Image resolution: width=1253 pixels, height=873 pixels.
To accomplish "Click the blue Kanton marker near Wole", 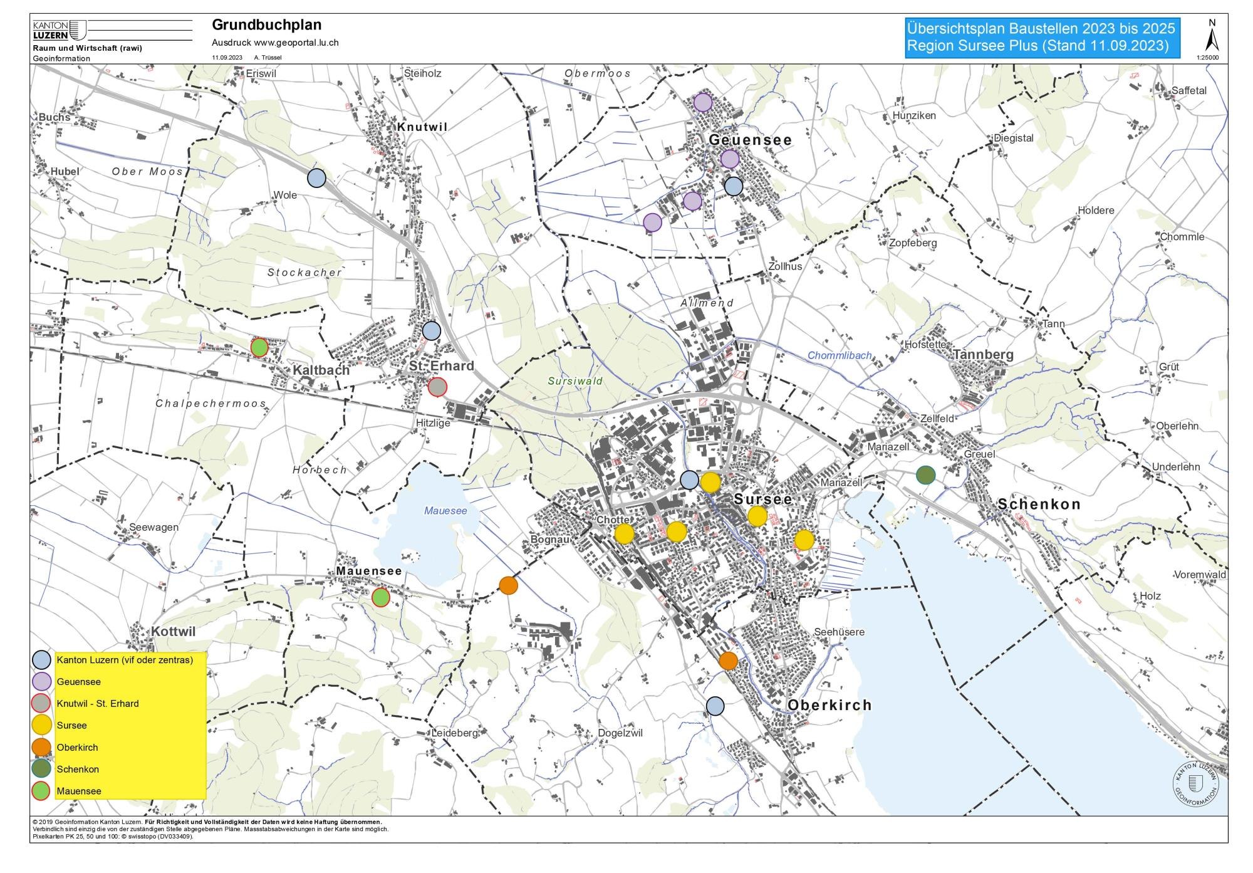I will click(x=316, y=178).
